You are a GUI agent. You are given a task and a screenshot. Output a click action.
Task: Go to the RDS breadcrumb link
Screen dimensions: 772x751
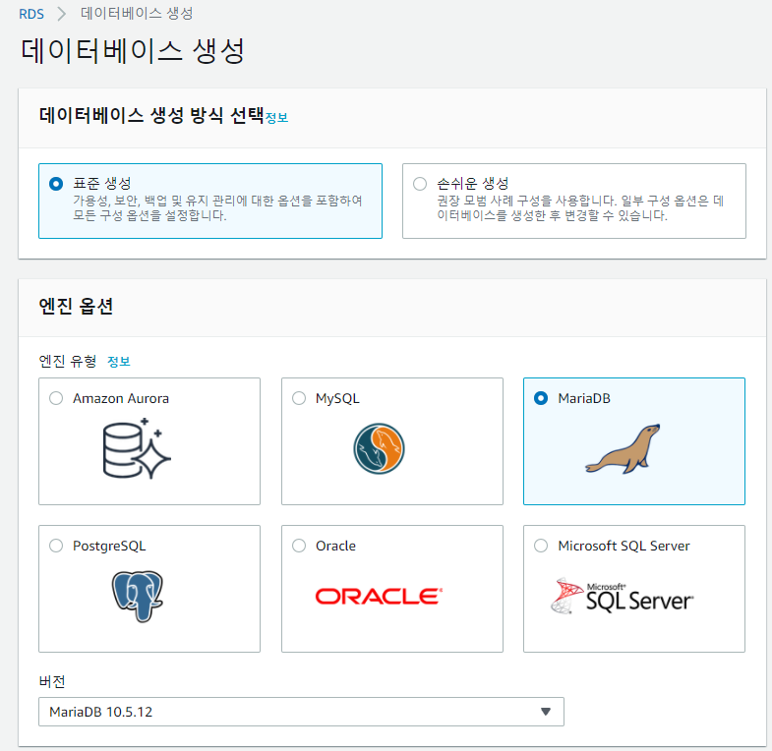point(31,14)
